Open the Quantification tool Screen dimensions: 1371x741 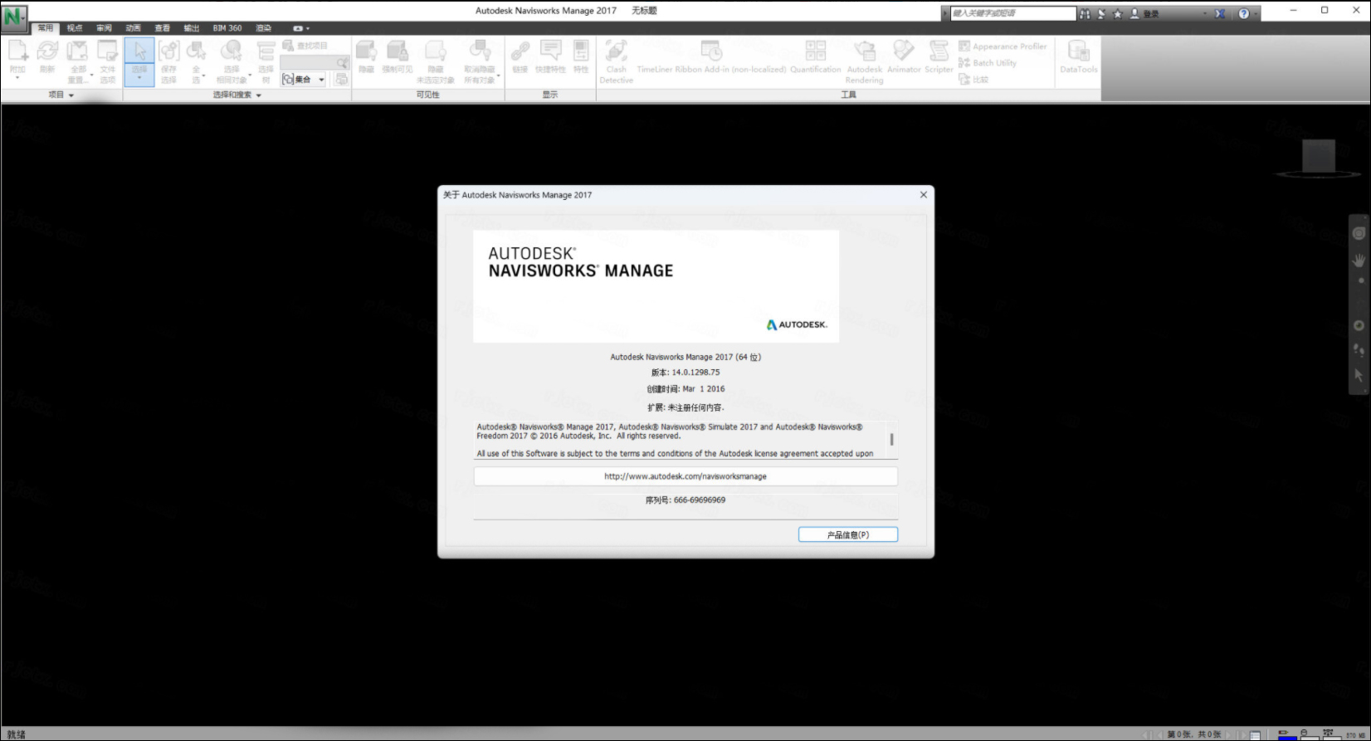pos(816,57)
